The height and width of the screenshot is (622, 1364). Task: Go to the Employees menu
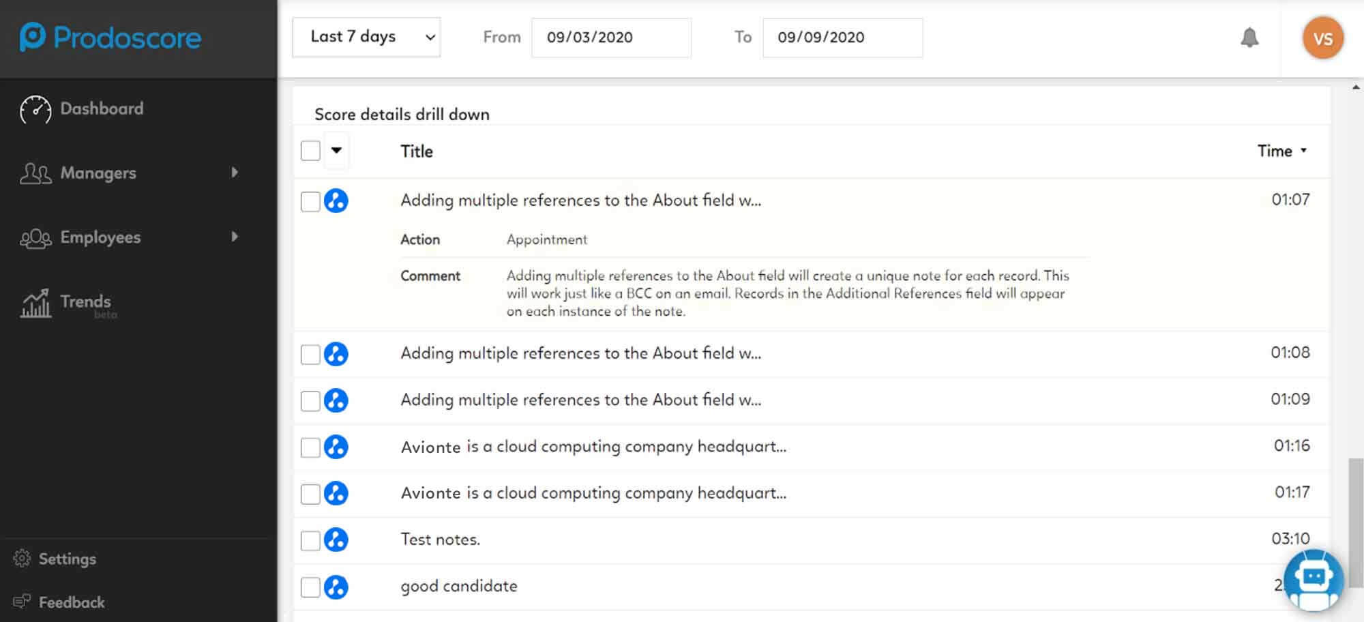100,237
